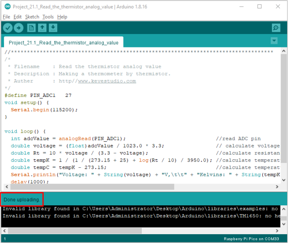Click the 'void loop() {' line
The image size is (288, 243).
click(25, 131)
